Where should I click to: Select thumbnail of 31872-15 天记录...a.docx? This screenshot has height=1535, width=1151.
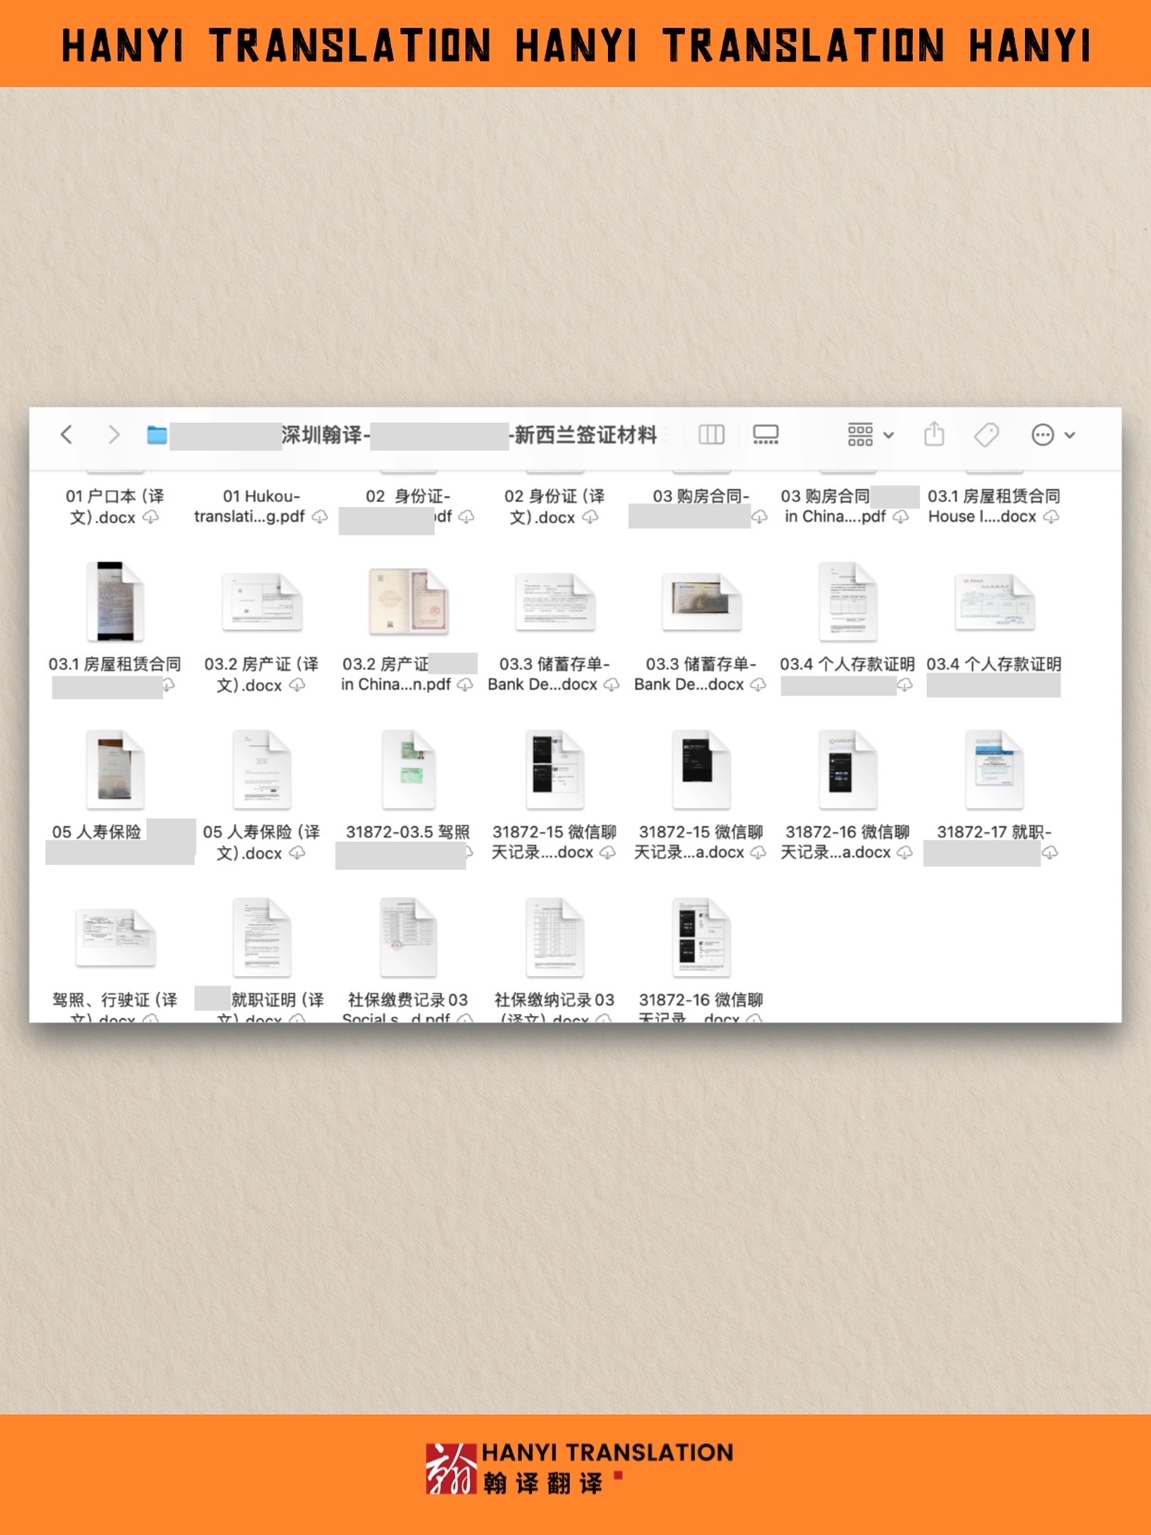702,769
